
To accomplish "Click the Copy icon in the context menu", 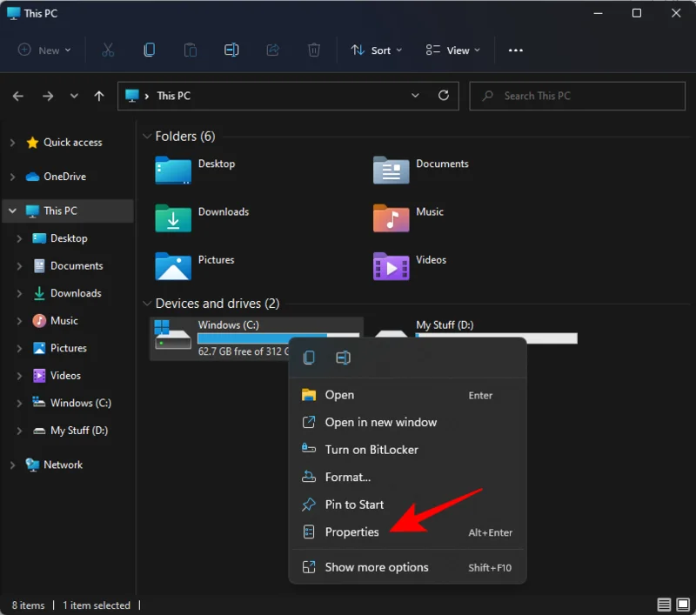I will 309,358.
